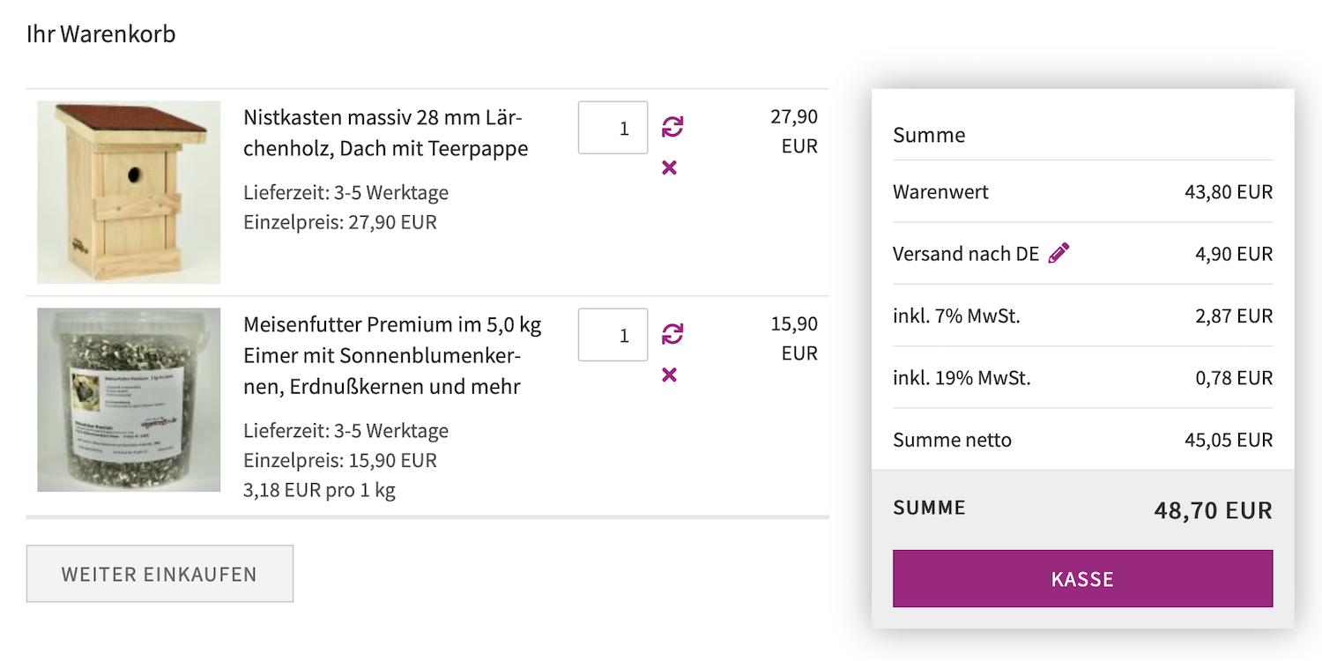Click the Ihr Warenkorb heading
The width and height of the screenshot is (1322, 661).
(x=101, y=34)
